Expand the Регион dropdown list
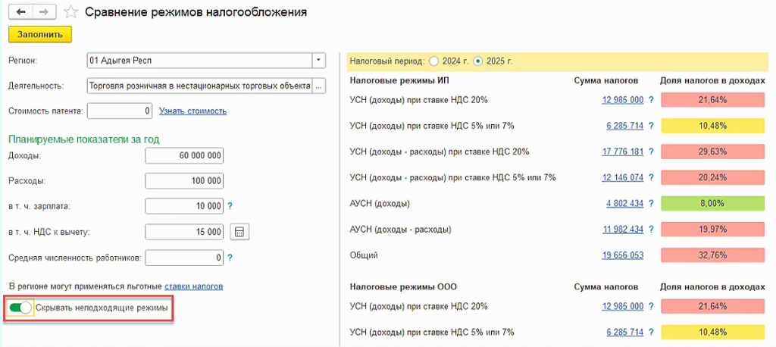 coord(319,60)
